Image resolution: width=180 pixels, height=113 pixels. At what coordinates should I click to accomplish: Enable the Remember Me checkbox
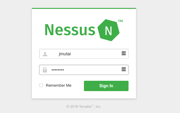(41, 85)
